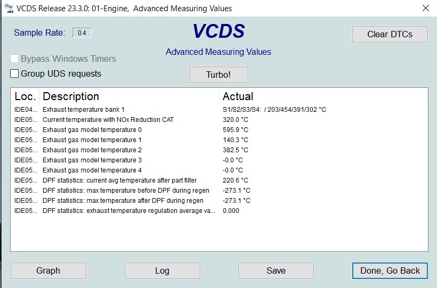Screen dimensions: 437x288
Task: Click the value 220.6 °C
Action: (x=235, y=180)
